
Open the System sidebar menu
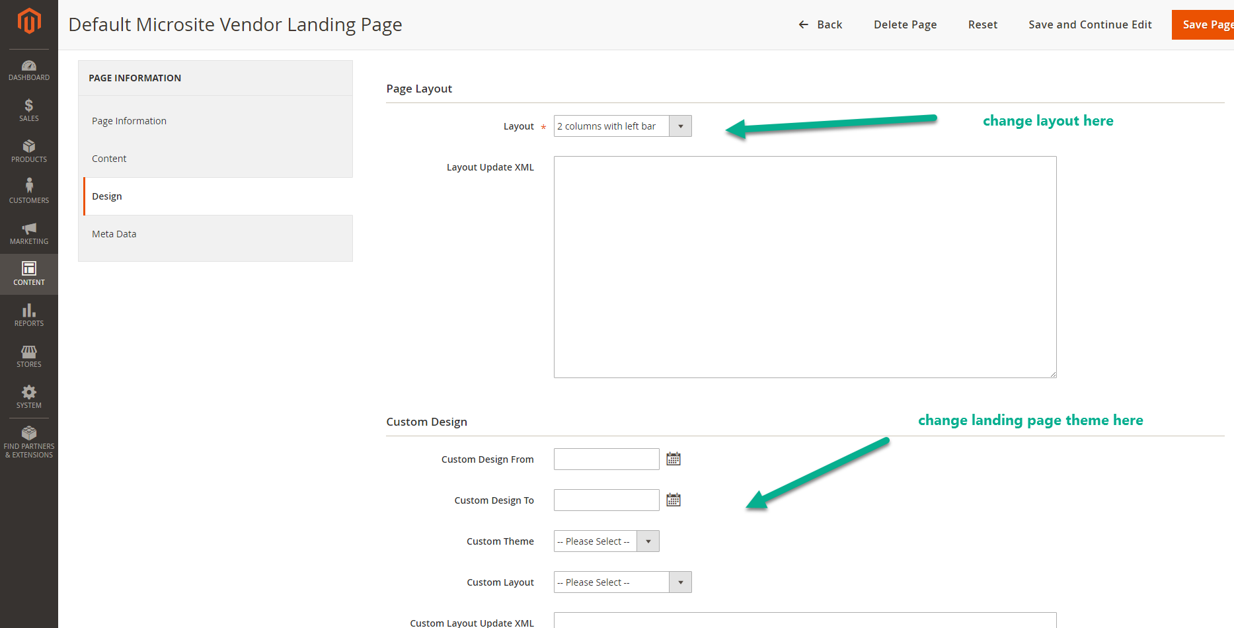[29, 397]
